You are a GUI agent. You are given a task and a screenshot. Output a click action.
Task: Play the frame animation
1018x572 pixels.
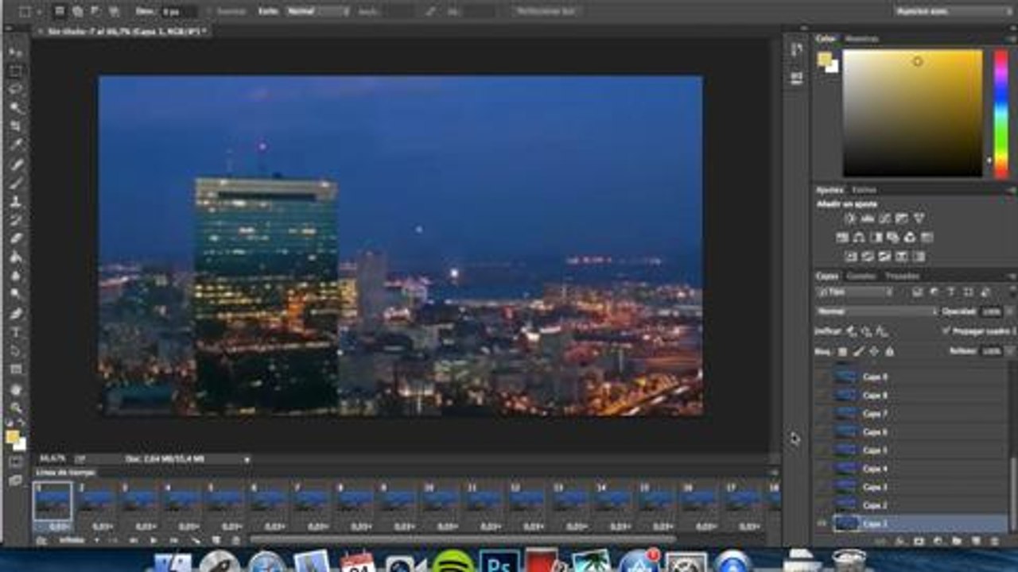tap(153, 540)
